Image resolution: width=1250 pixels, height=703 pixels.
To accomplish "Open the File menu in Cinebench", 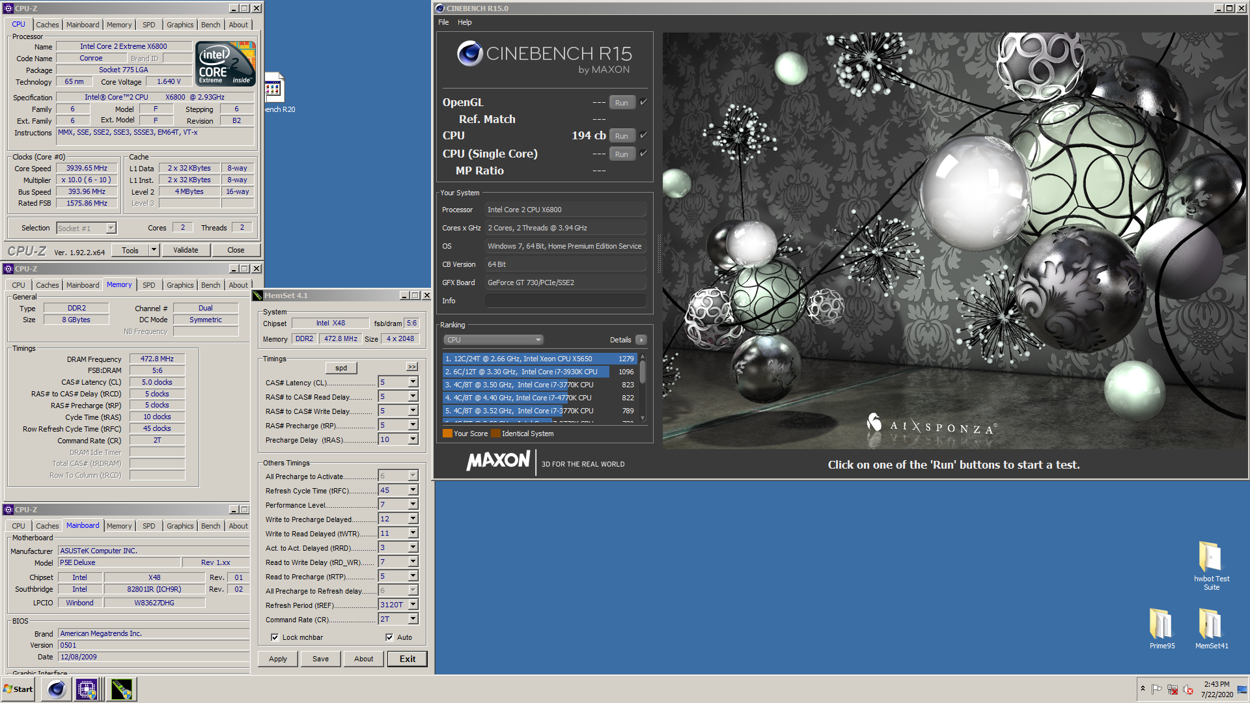I will pyautogui.click(x=443, y=22).
